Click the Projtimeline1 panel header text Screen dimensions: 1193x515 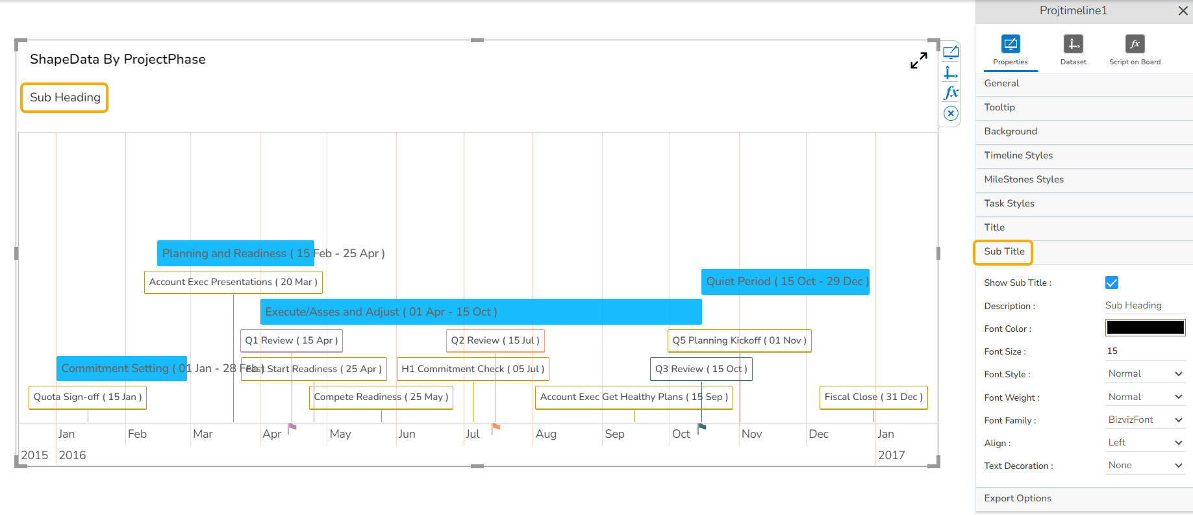point(1073,10)
